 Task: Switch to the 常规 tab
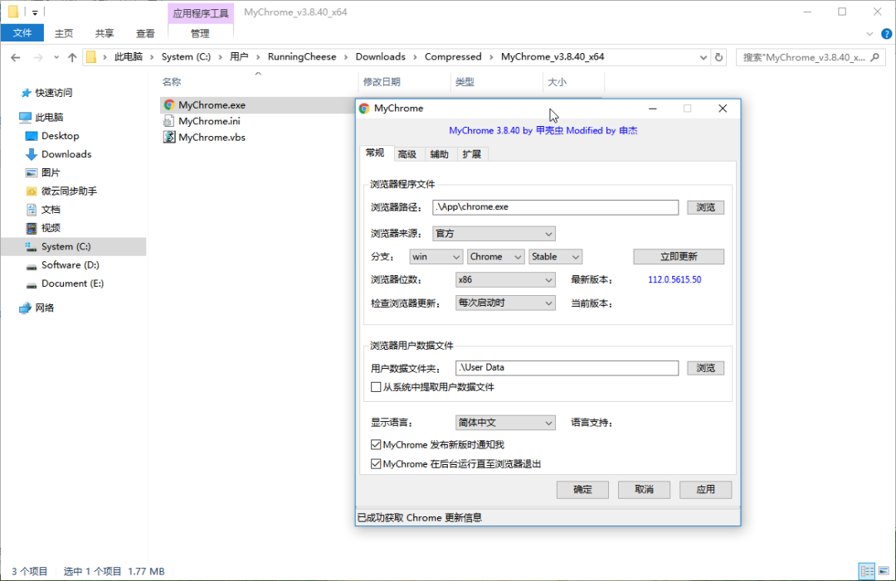(x=375, y=153)
